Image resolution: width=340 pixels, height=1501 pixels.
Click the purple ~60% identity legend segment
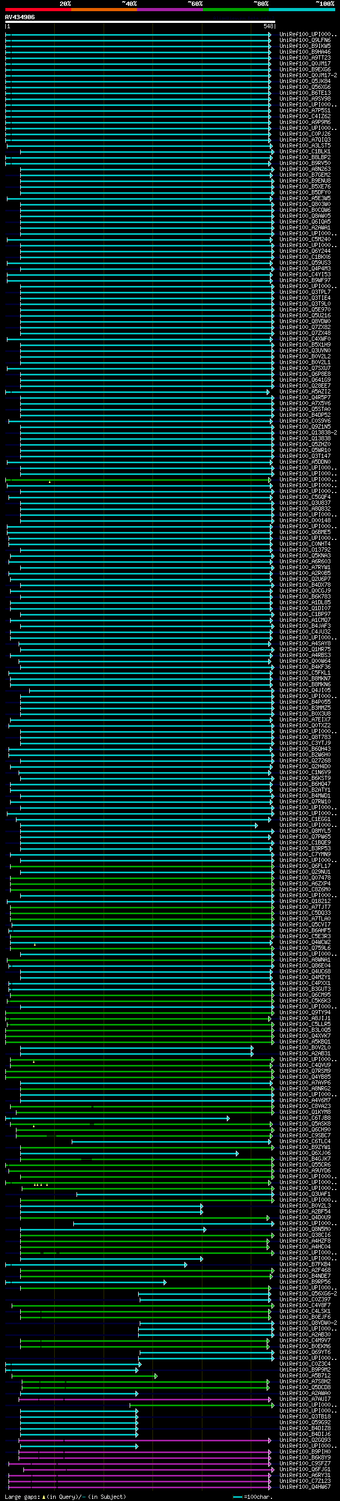[x=171, y=10]
